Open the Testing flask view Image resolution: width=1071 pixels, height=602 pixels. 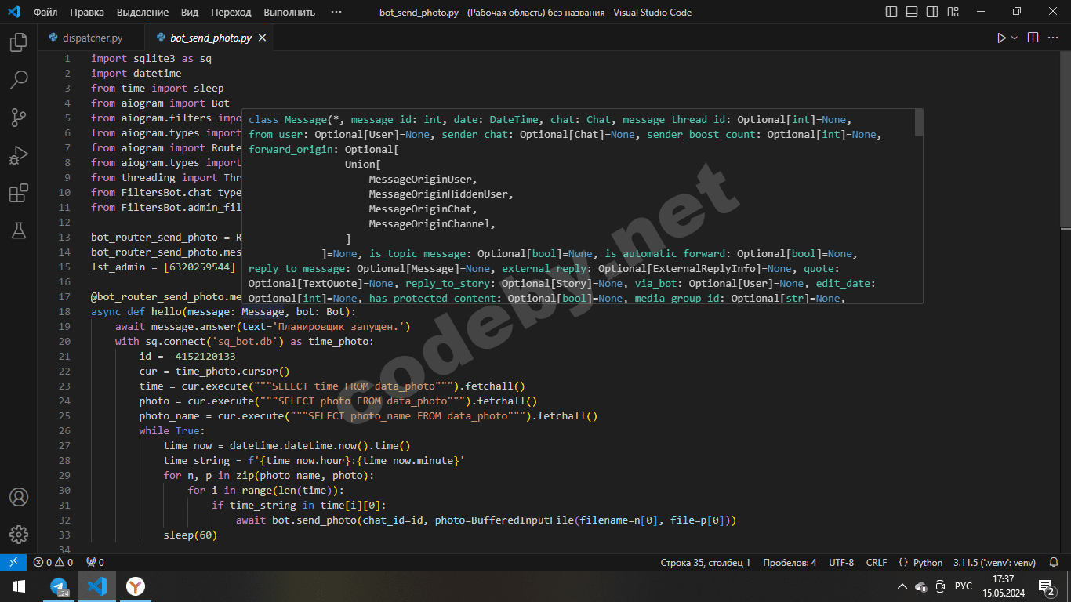coord(18,230)
